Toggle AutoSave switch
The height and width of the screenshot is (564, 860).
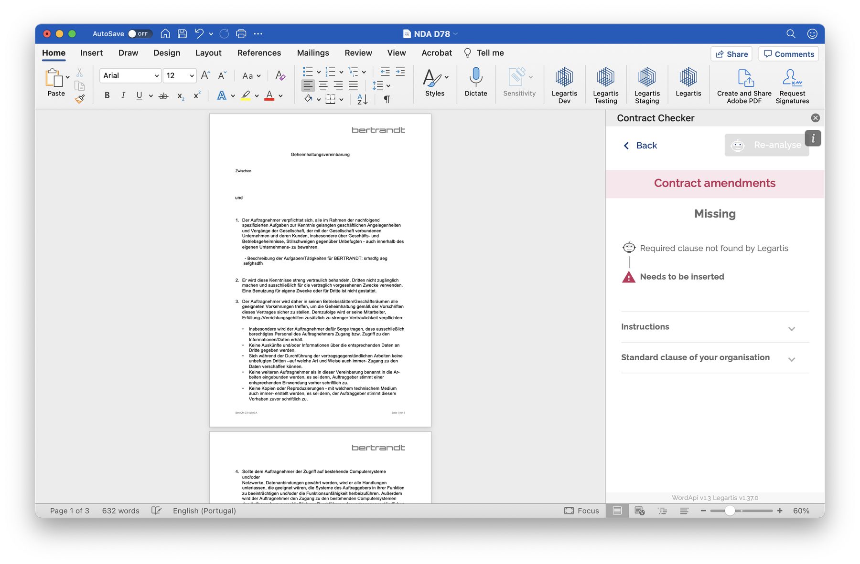coord(140,34)
